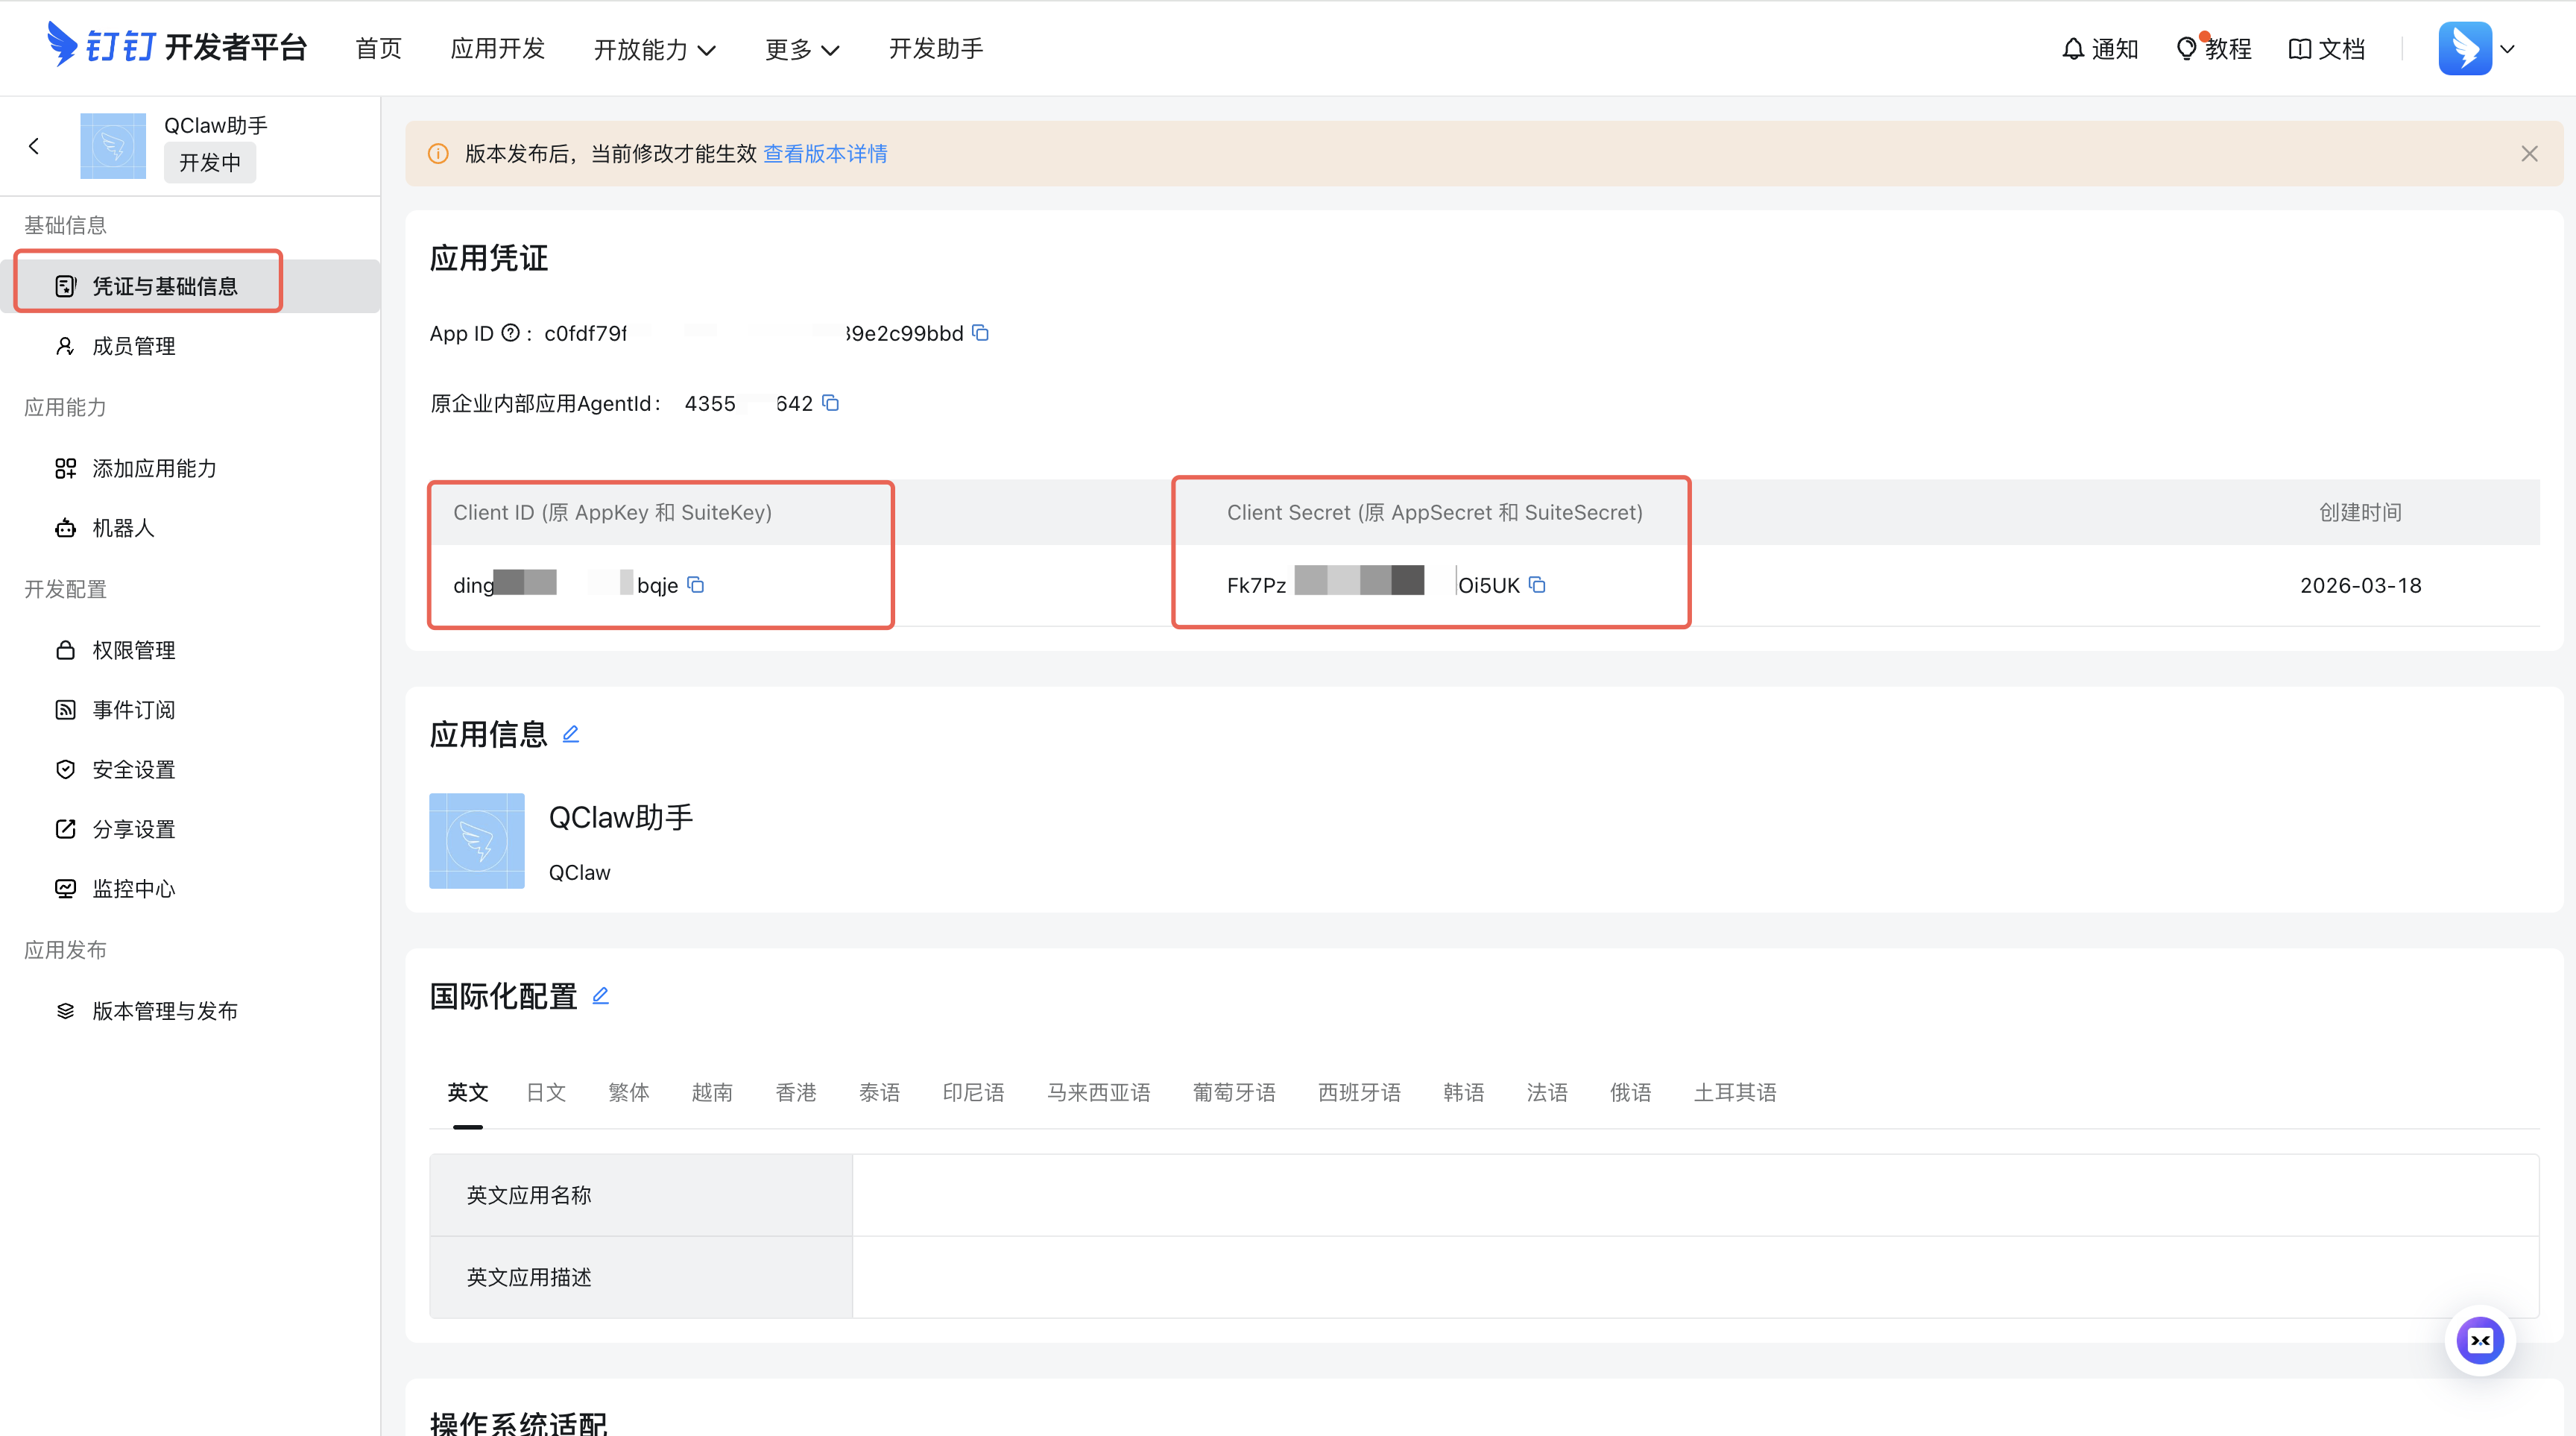Viewport: 2576px width, 1436px height.
Task: Select the 韩语 language tab
Action: [x=1463, y=1092]
